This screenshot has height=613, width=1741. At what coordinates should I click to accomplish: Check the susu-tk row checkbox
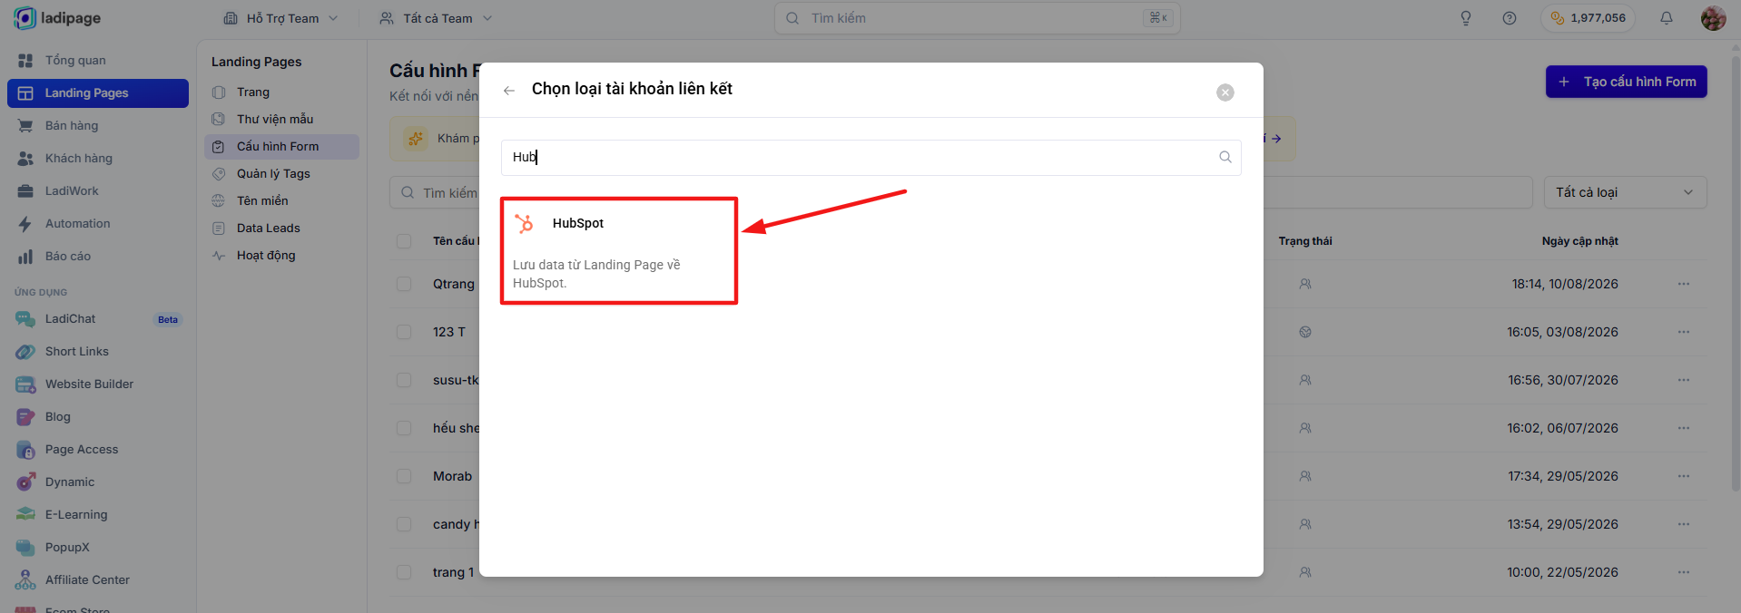[x=404, y=380]
